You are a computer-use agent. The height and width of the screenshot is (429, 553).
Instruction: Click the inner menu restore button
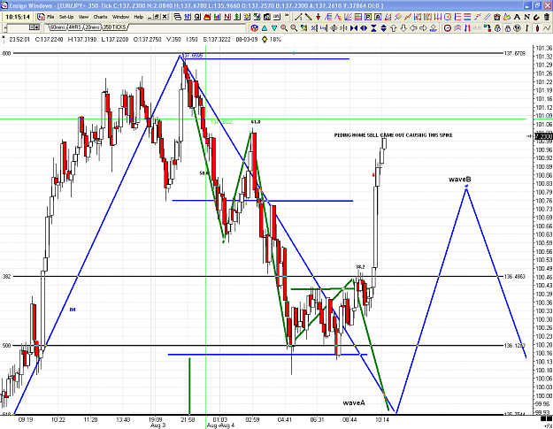point(157,17)
